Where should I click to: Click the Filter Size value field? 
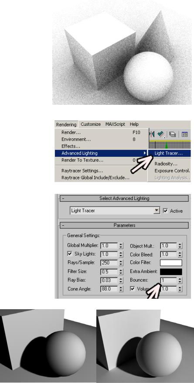pos(109,271)
